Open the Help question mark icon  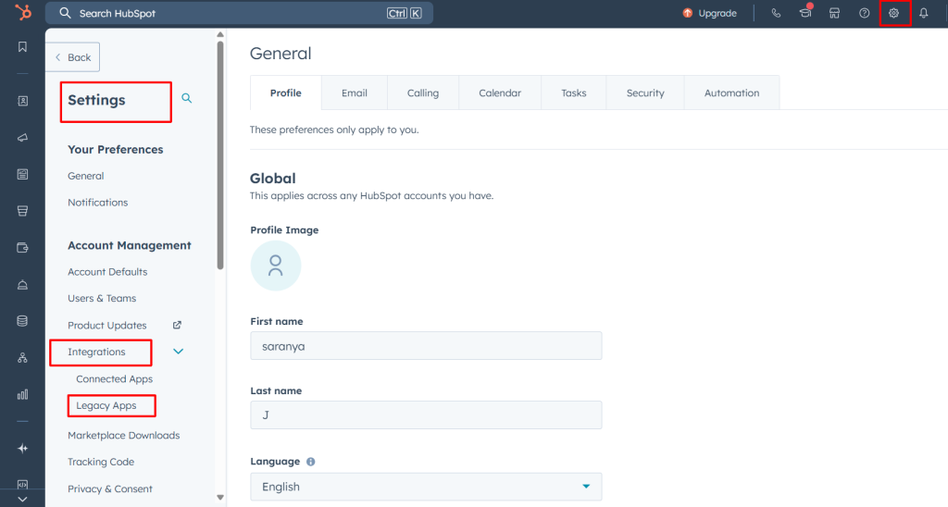865,13
